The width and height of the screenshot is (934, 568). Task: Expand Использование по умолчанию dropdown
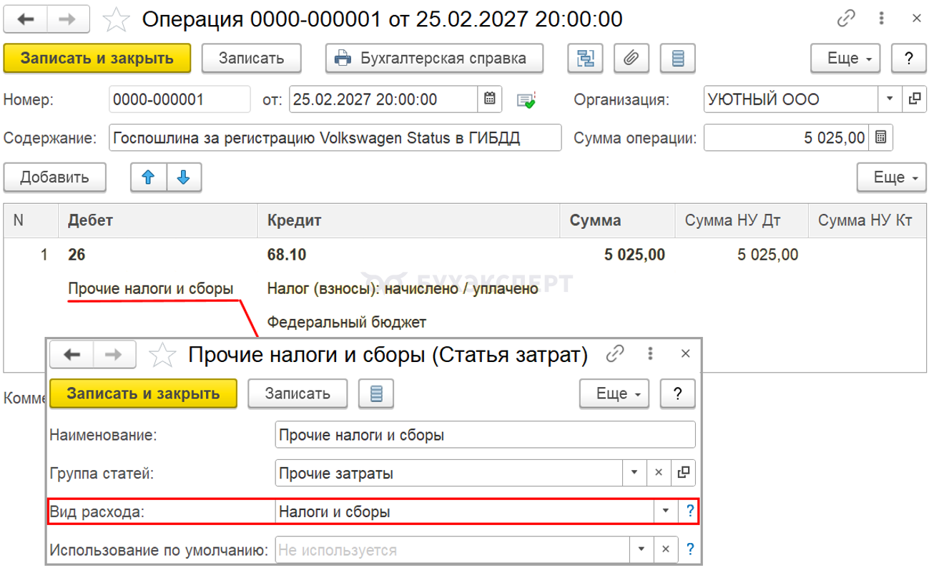tap(641, 549)
